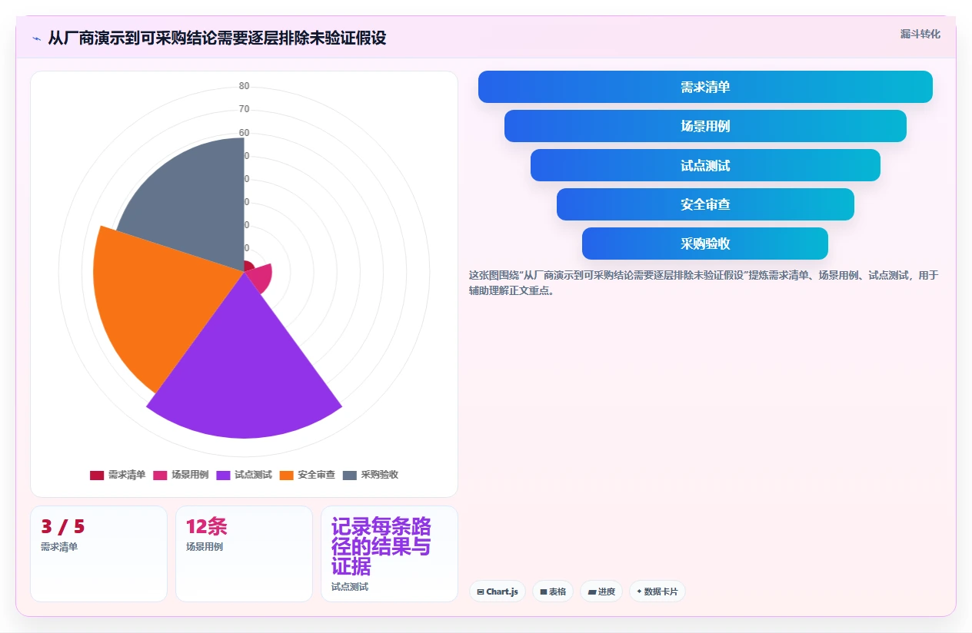The width and height of the screenshot is (972, 633).
Task: Select the 需求清单 funnel stage bar
Action: (705, 87)
